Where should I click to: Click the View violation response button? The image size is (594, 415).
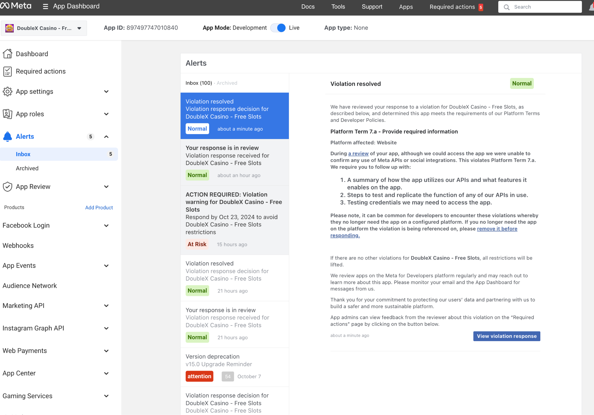(506, 336)
